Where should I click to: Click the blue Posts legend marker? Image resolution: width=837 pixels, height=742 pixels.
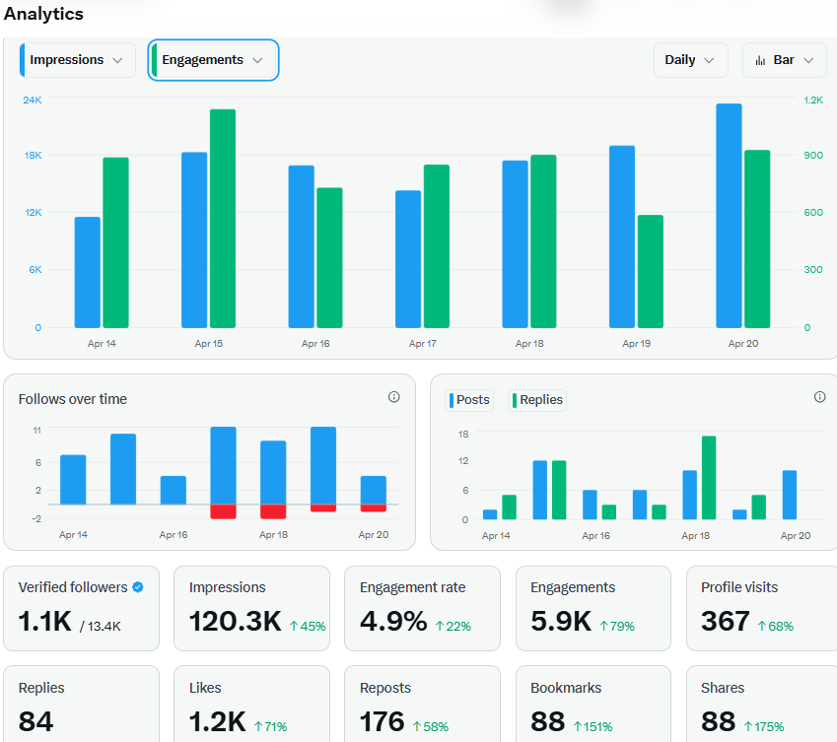click(450, 400)
